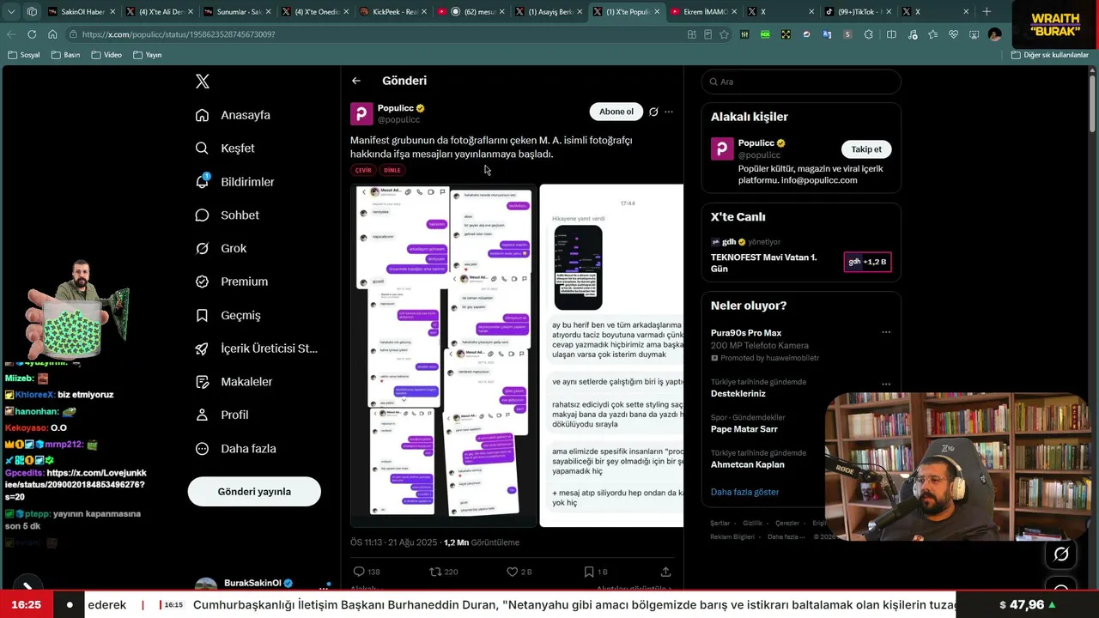Click the Abone ol button

click(616, 112)
